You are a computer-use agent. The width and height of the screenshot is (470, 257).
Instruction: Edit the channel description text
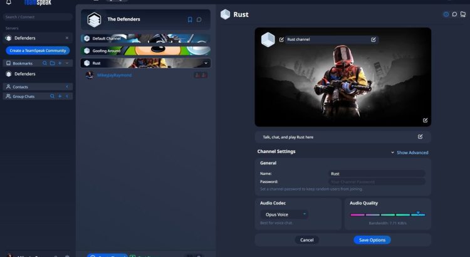click(420, 137)
